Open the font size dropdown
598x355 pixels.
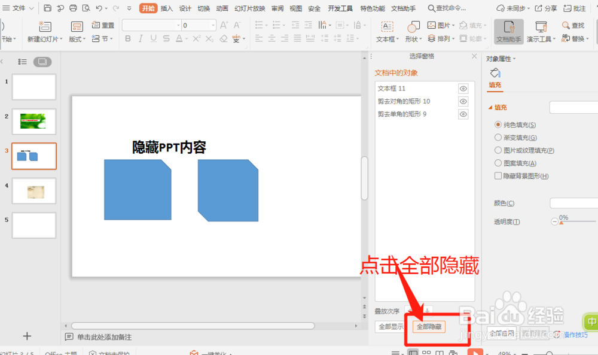click(213, 25)
